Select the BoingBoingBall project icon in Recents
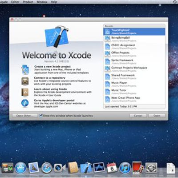Screen dimensions: 178x178 pos(107,39)
